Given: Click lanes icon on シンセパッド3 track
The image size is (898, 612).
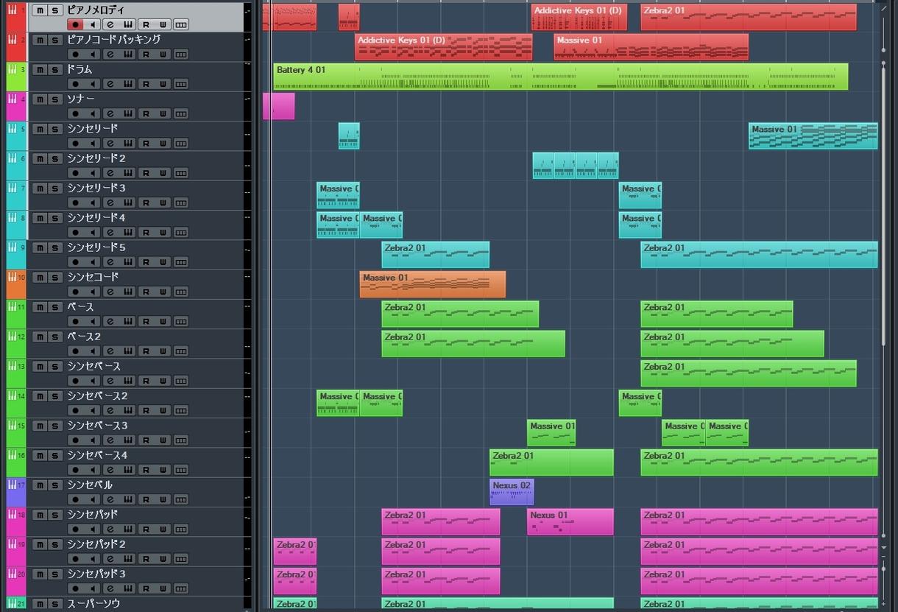Looking at the screenshot, I should 180,588.
